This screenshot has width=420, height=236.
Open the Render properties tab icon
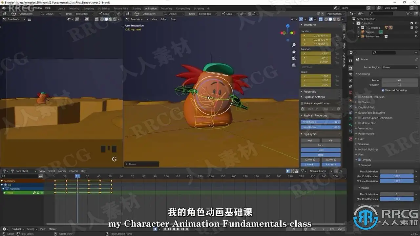click(x=350, y=68)
